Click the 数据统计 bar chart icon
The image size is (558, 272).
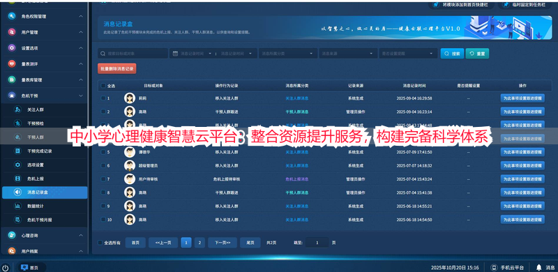pyautogui.click(x=17, y=206)
